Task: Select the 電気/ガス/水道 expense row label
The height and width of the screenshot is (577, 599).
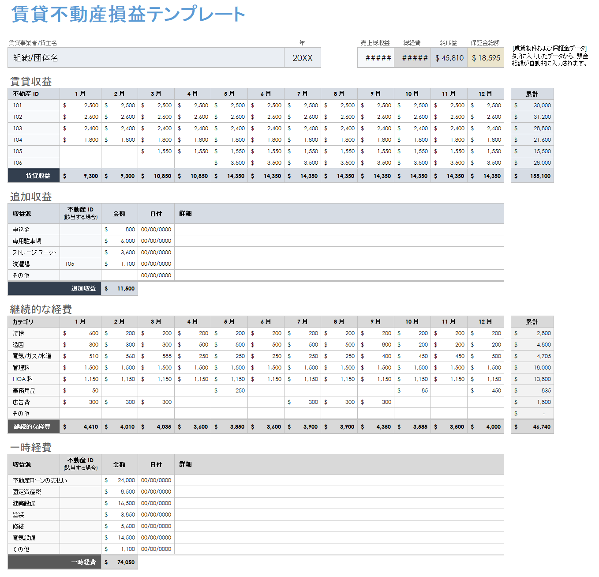Action: [34, 356]
